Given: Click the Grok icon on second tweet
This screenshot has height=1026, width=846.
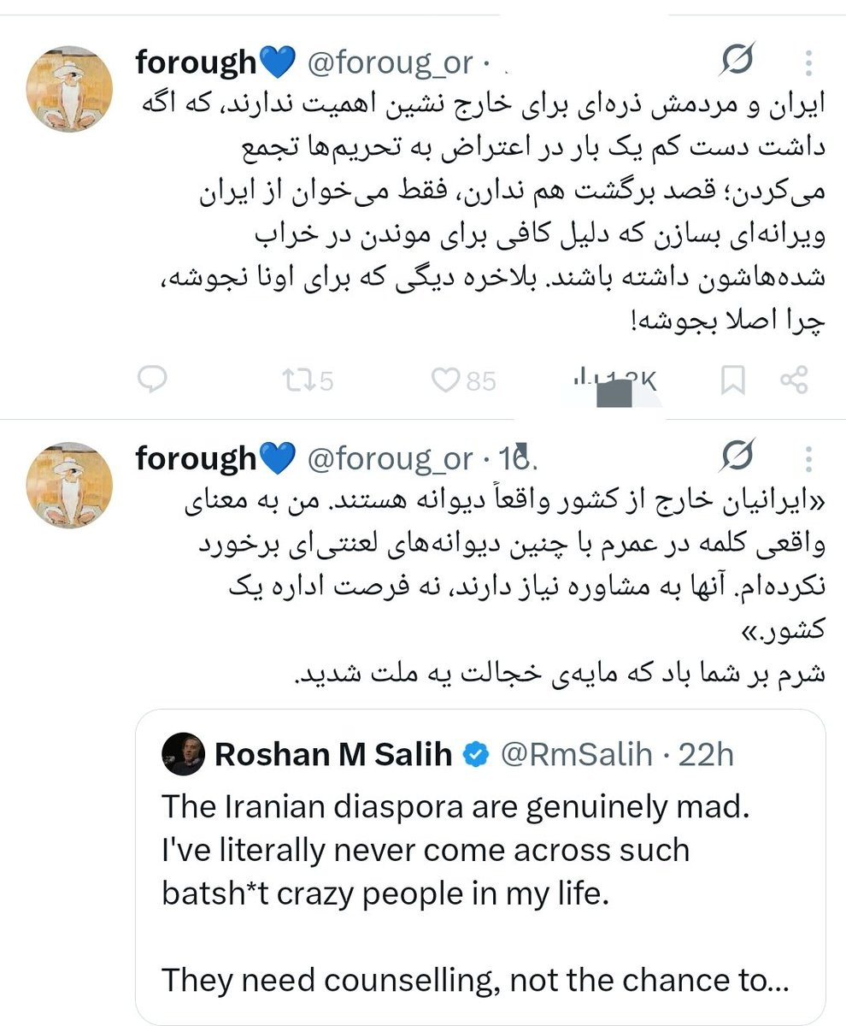Looking at the screenshot, I should click(737, 457).
